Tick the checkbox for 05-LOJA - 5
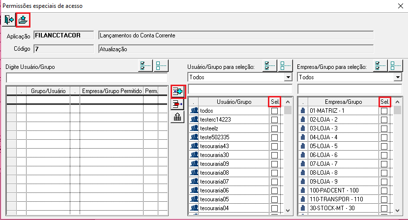 [x=384, y=147]
